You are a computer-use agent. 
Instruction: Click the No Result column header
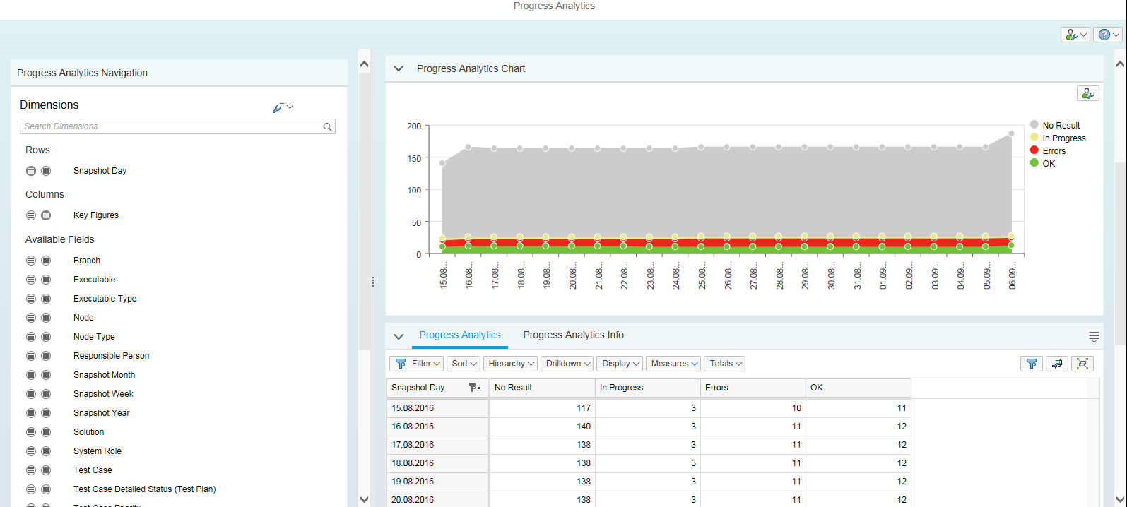(543, 388)
